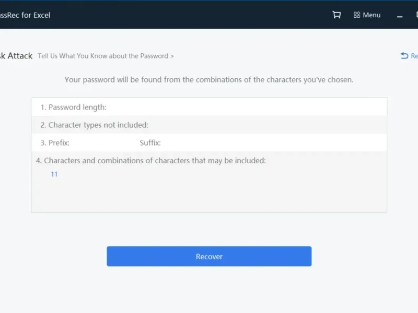Image resolution: width=418 pixels, height=313 pixels.
Task: Minimize the PassRec window
Action: 400,16
